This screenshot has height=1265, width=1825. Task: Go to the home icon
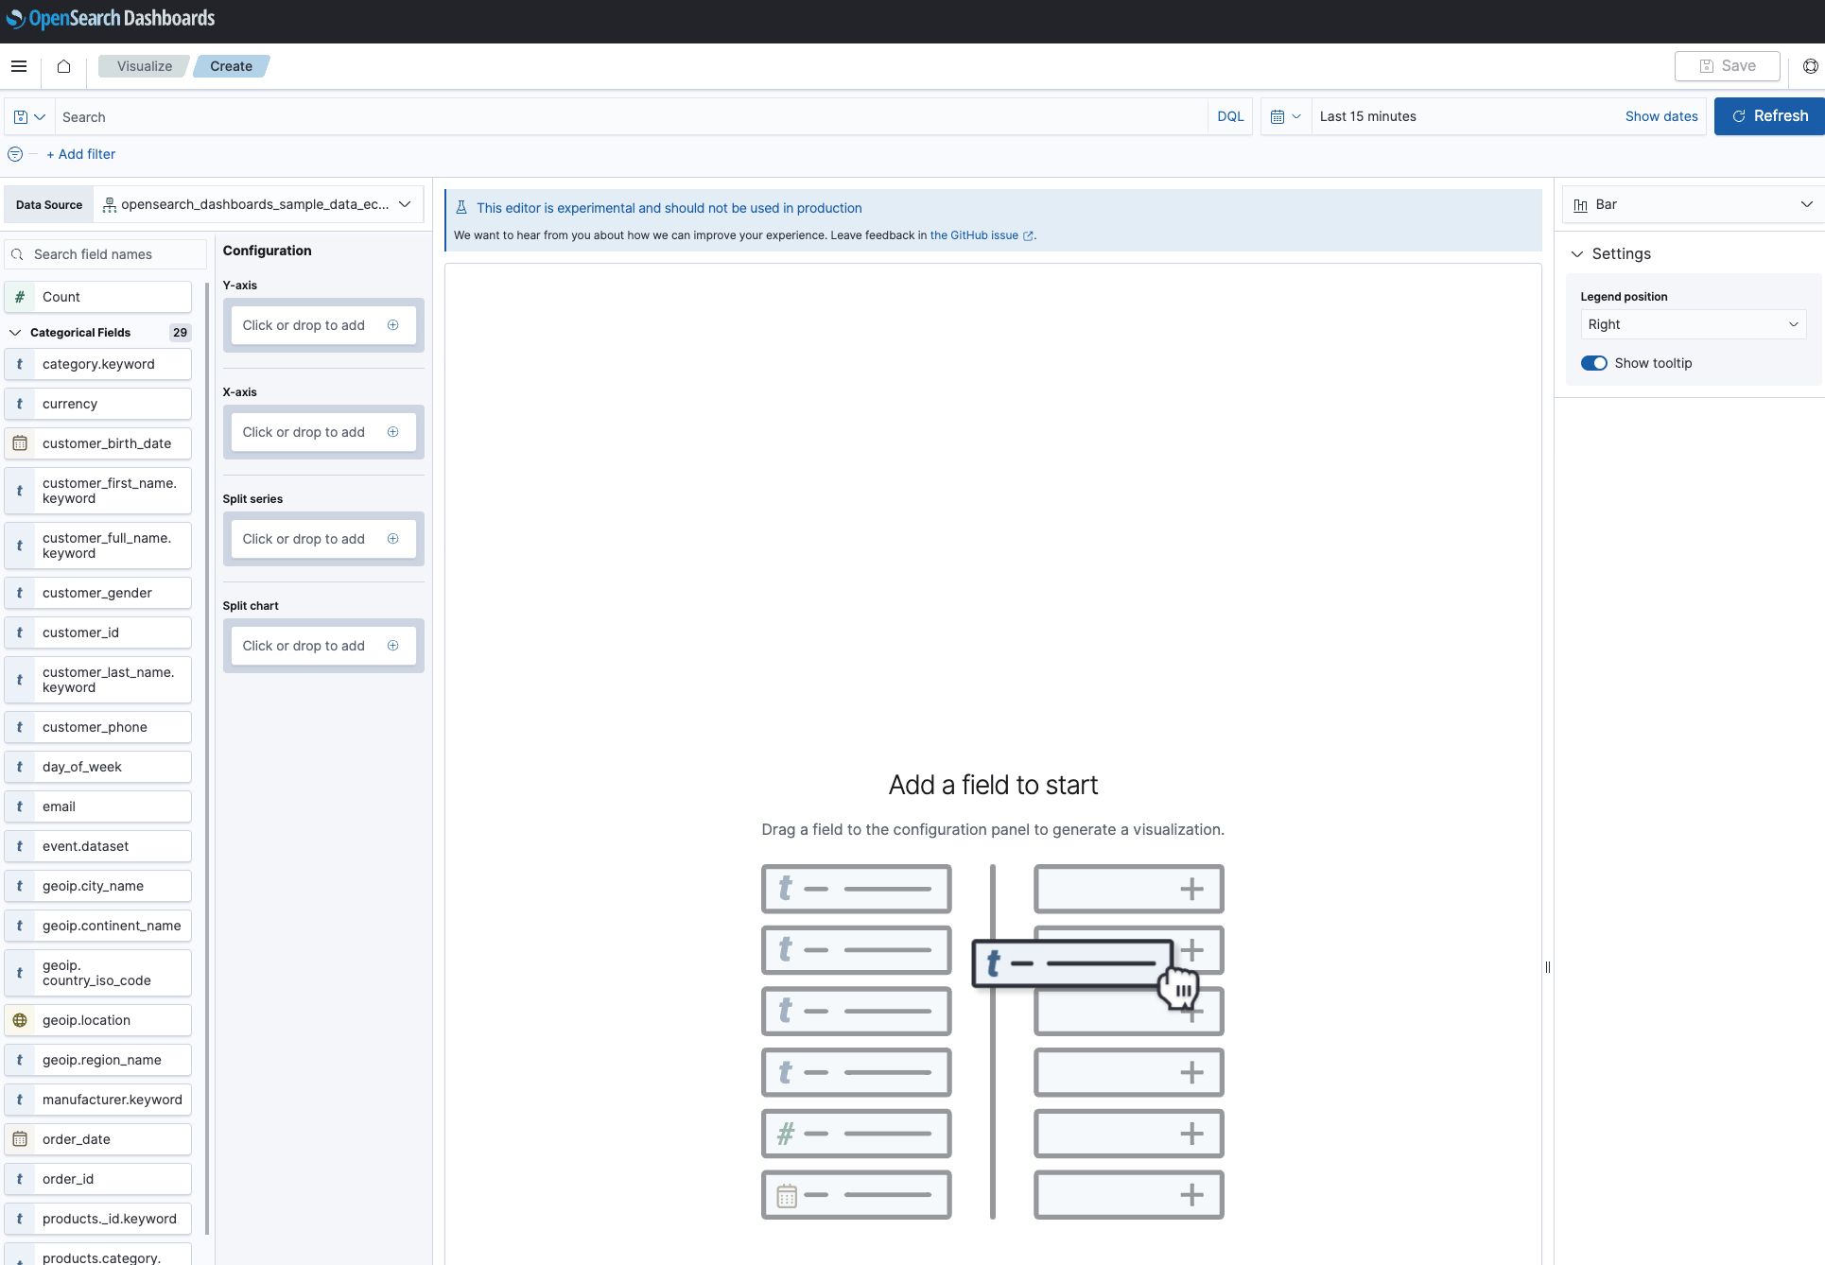[63, 66]
